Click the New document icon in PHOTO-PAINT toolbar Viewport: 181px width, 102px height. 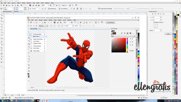(x=28, y=23)
